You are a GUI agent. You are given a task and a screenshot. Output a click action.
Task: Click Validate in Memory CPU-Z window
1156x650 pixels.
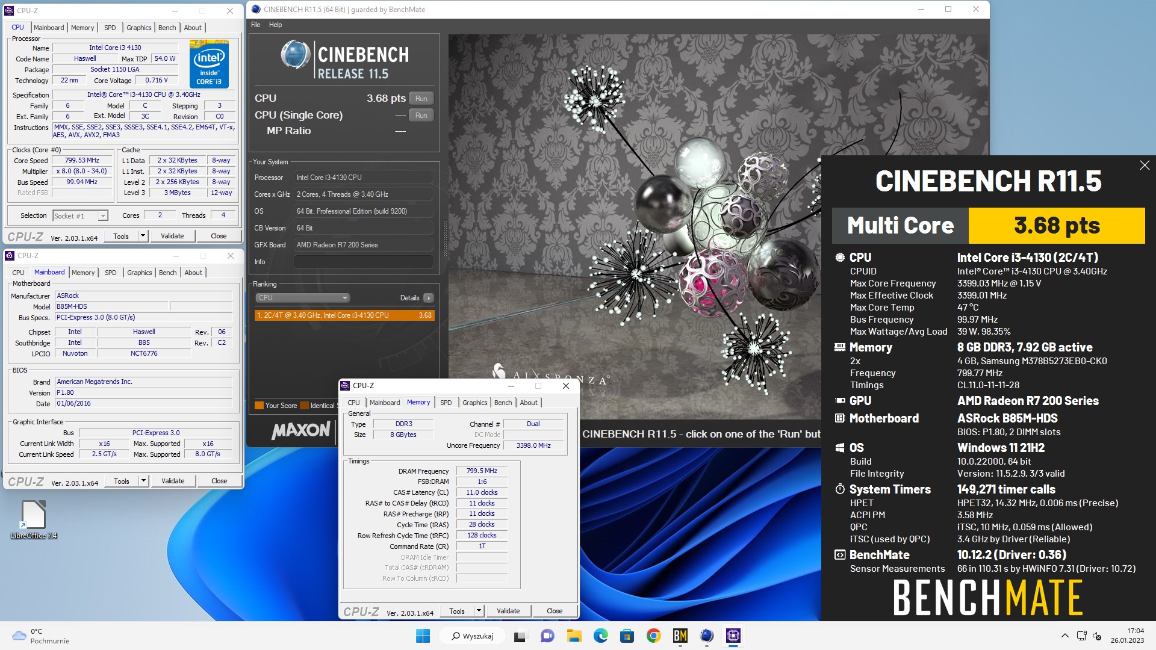point(508,611)
